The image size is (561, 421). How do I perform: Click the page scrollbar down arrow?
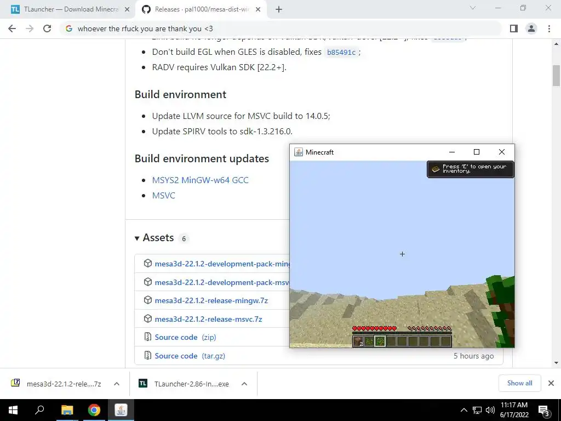556,363
